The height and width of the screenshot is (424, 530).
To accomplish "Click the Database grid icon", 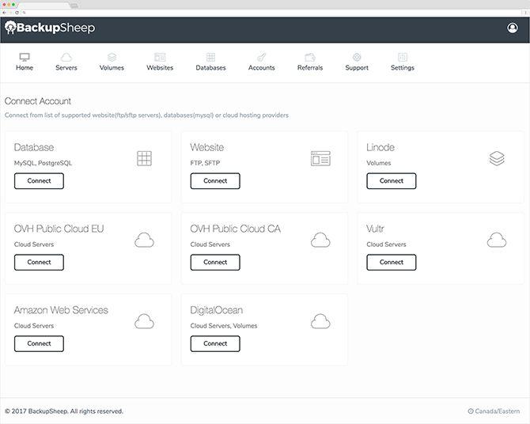I will [144, 158].
